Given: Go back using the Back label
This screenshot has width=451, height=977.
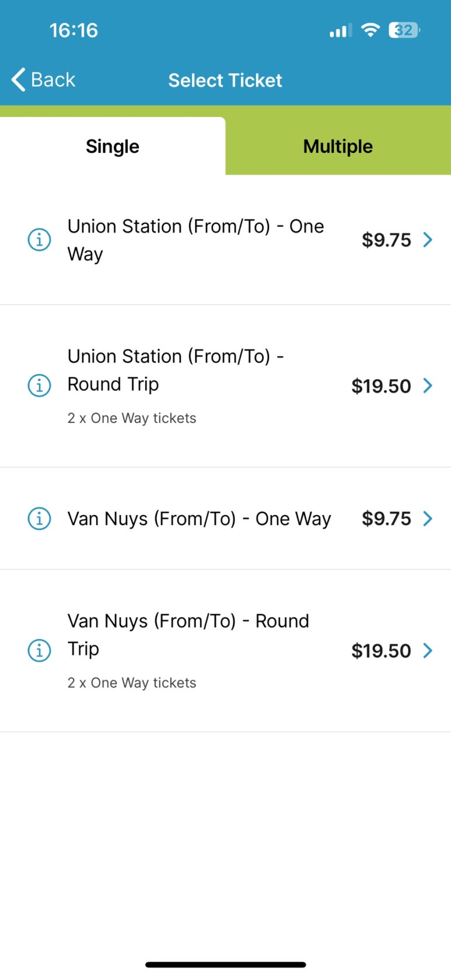Looking at the screenshot, I should (53, 79).
